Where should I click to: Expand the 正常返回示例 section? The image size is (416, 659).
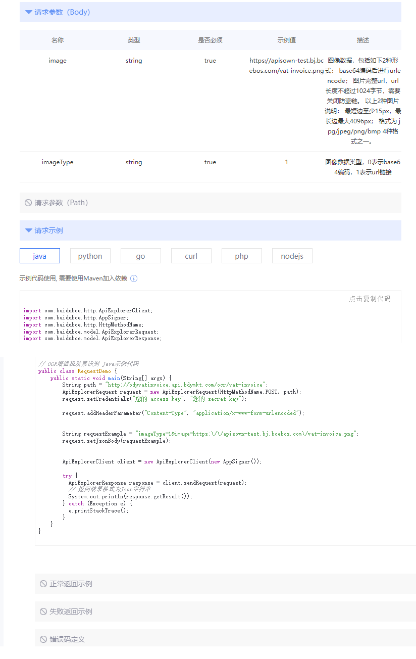71,584
